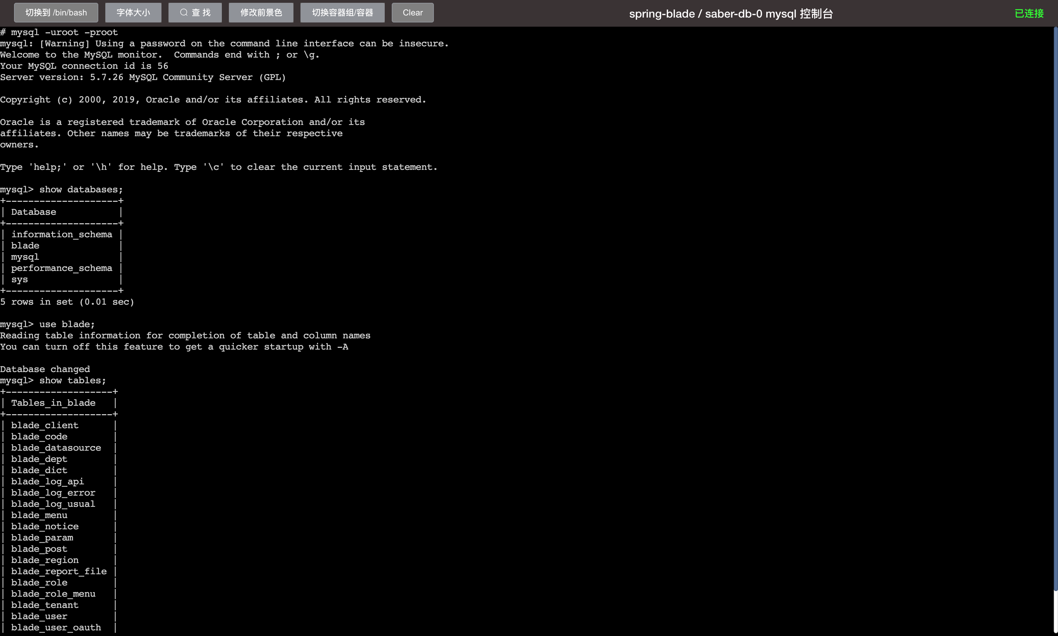Click the 查找 search button
The width and height of the screenshot is (1058, 636).
[195, 13]
